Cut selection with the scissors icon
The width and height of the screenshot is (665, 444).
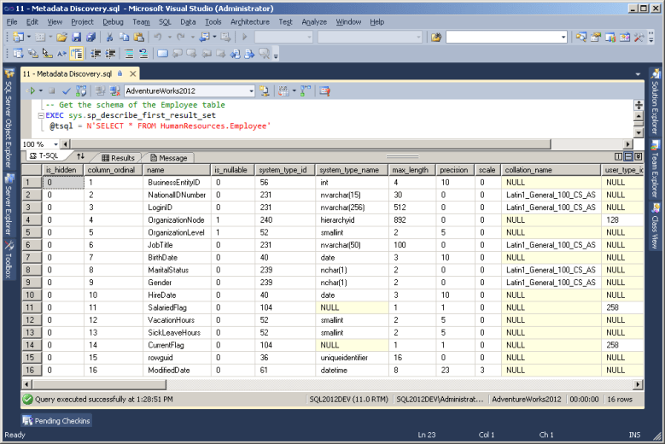(x=109, y=38)
